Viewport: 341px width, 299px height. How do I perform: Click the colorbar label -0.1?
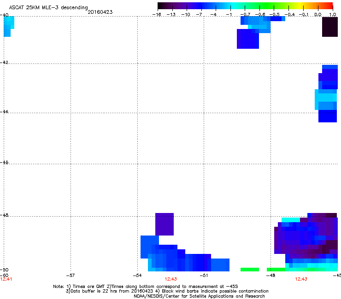click(304, 15)
